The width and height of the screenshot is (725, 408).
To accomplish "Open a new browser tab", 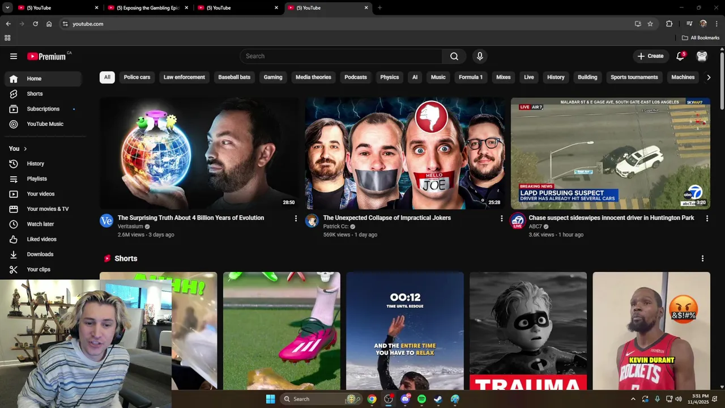I will click(x=379, y=8).
